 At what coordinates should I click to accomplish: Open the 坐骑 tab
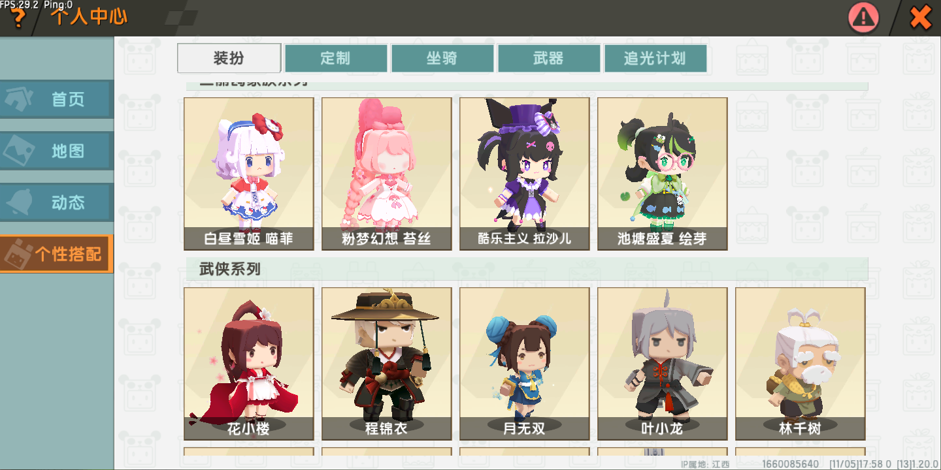[442, 58]
